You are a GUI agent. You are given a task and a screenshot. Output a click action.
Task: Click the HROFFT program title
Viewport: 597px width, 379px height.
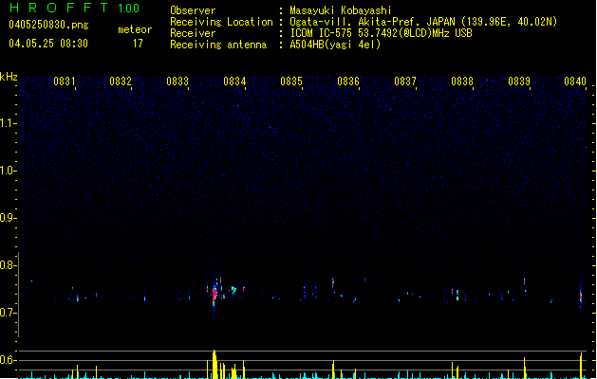(59, 8)
